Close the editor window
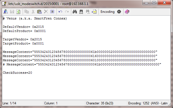The height and width of the screenshot is (108, 173). click(x=164, y=3)
